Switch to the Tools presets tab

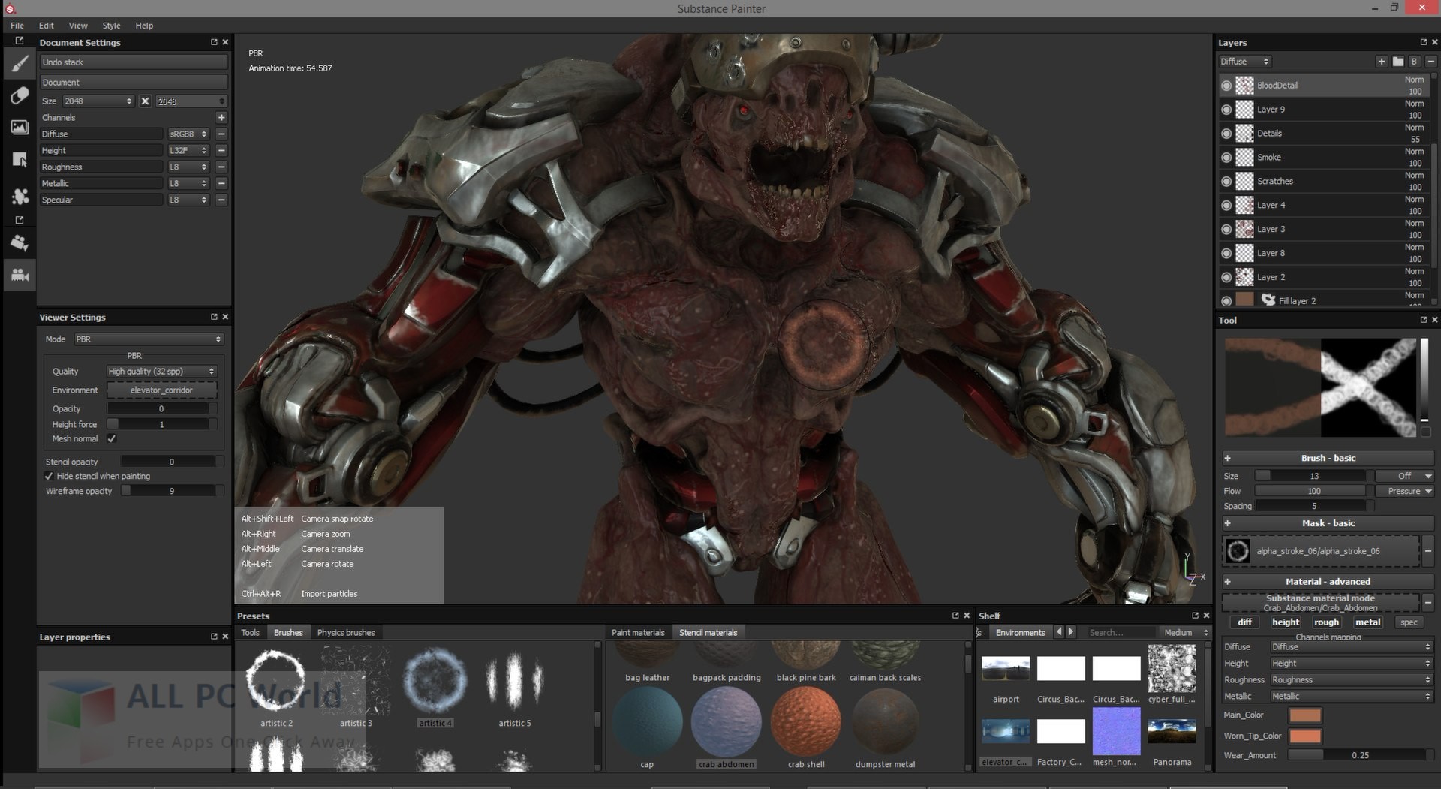tap(250, 633)
